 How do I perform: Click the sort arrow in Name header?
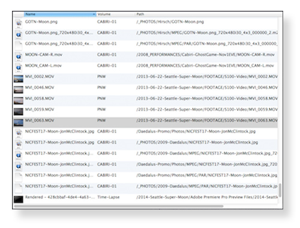click(x=94, y=14)
